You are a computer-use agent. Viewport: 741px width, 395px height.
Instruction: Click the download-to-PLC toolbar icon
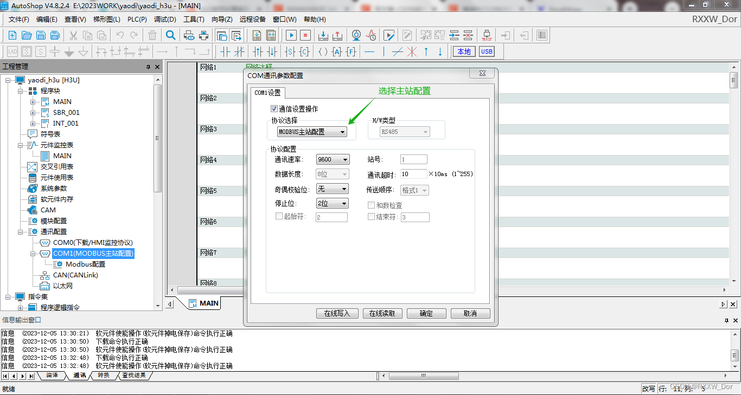323,35
